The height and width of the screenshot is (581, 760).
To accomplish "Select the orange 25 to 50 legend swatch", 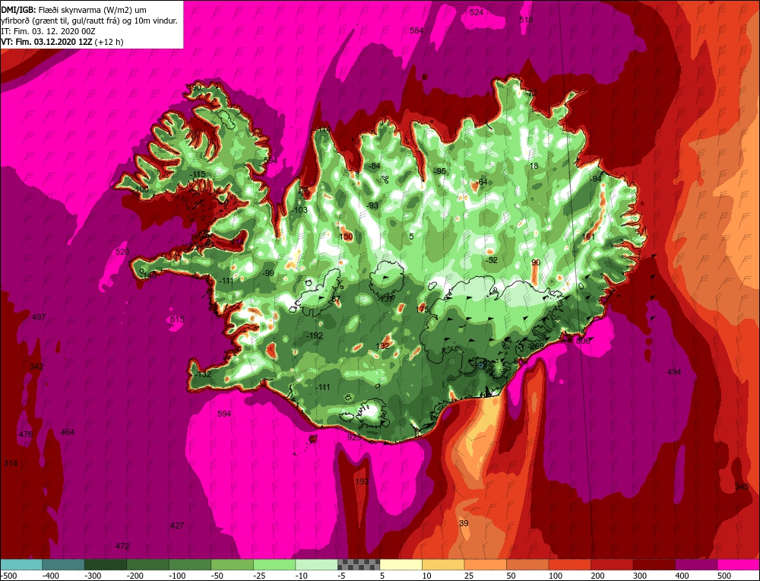I will 485,564.
